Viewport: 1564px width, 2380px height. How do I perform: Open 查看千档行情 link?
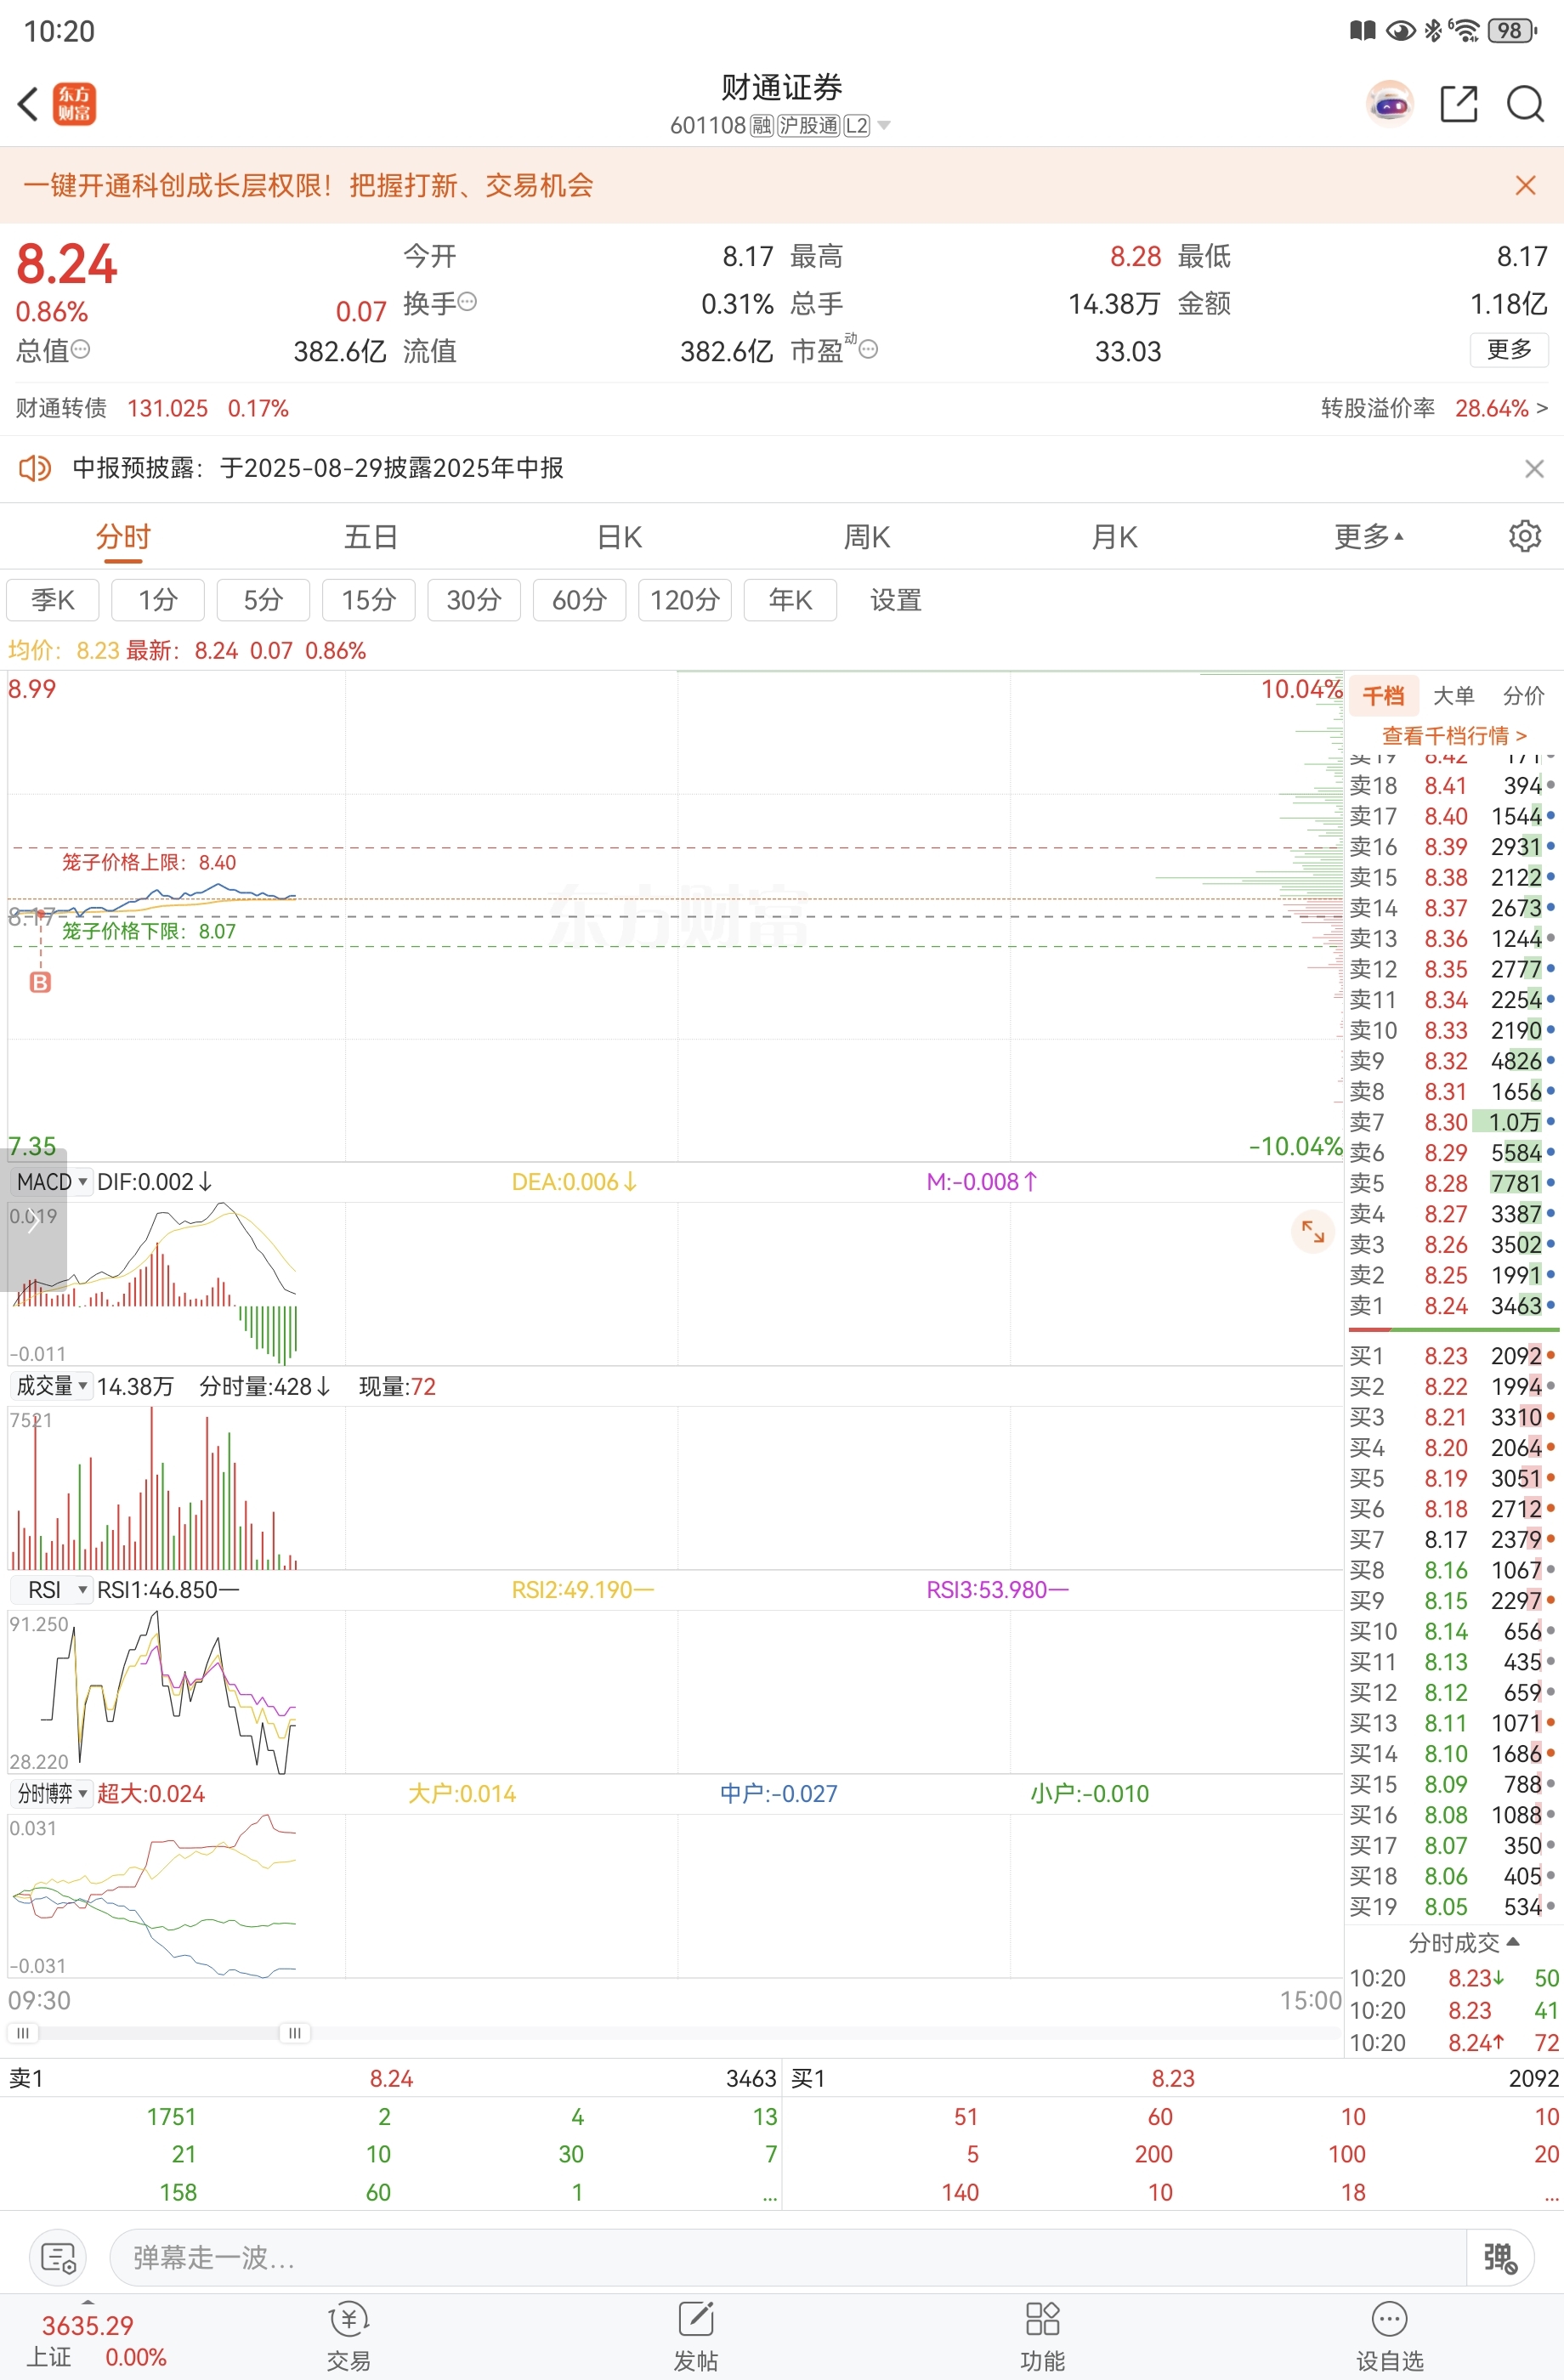click(x=1455, y=736)
